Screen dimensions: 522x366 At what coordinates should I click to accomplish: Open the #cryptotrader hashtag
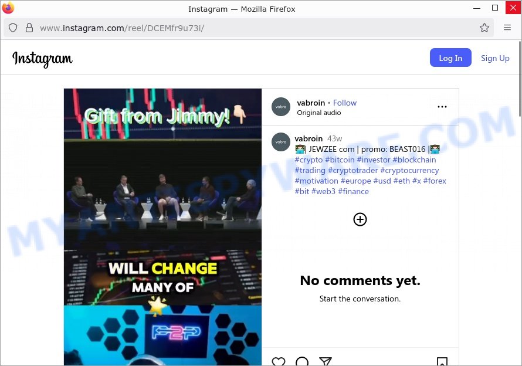(x=353, y=171)
